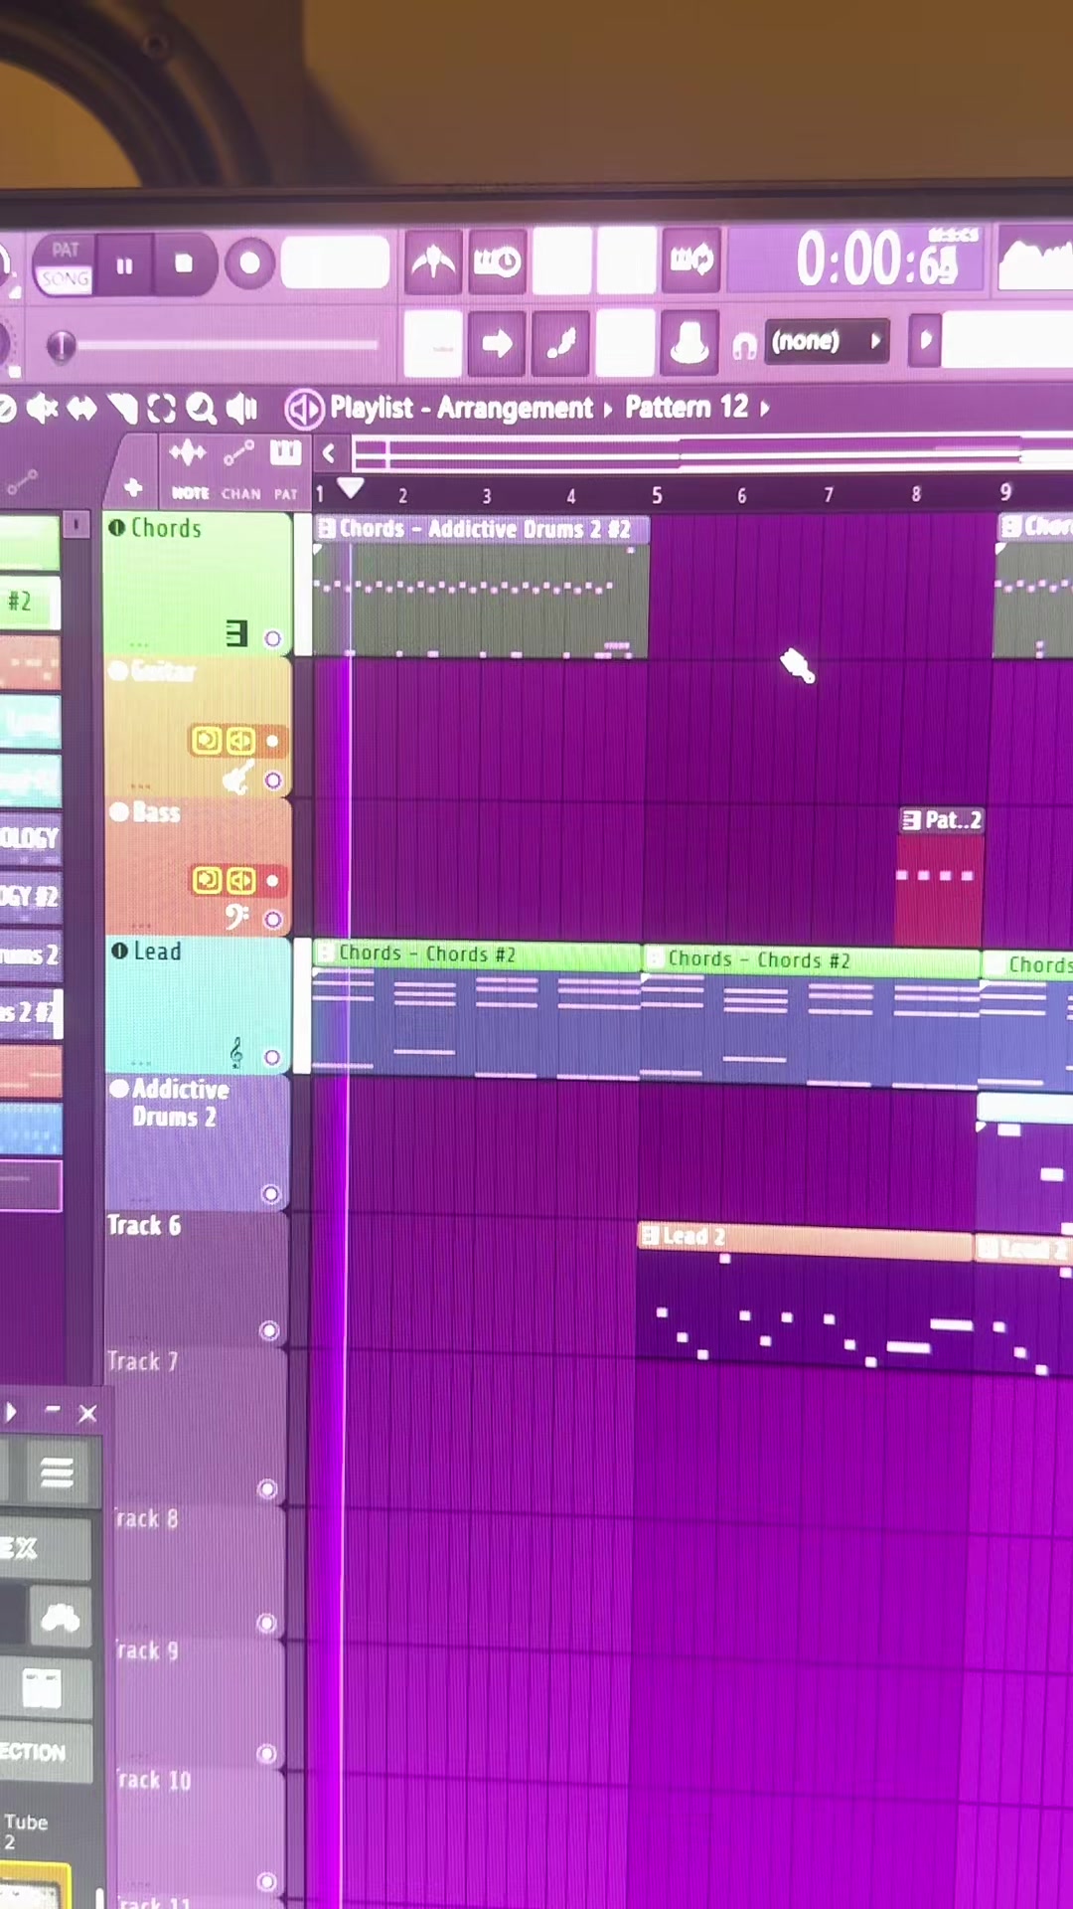Click the Playlist - Arrangement label

[461, 408]
